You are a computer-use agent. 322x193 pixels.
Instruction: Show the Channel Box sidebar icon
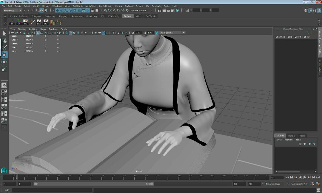coord(319,10)
